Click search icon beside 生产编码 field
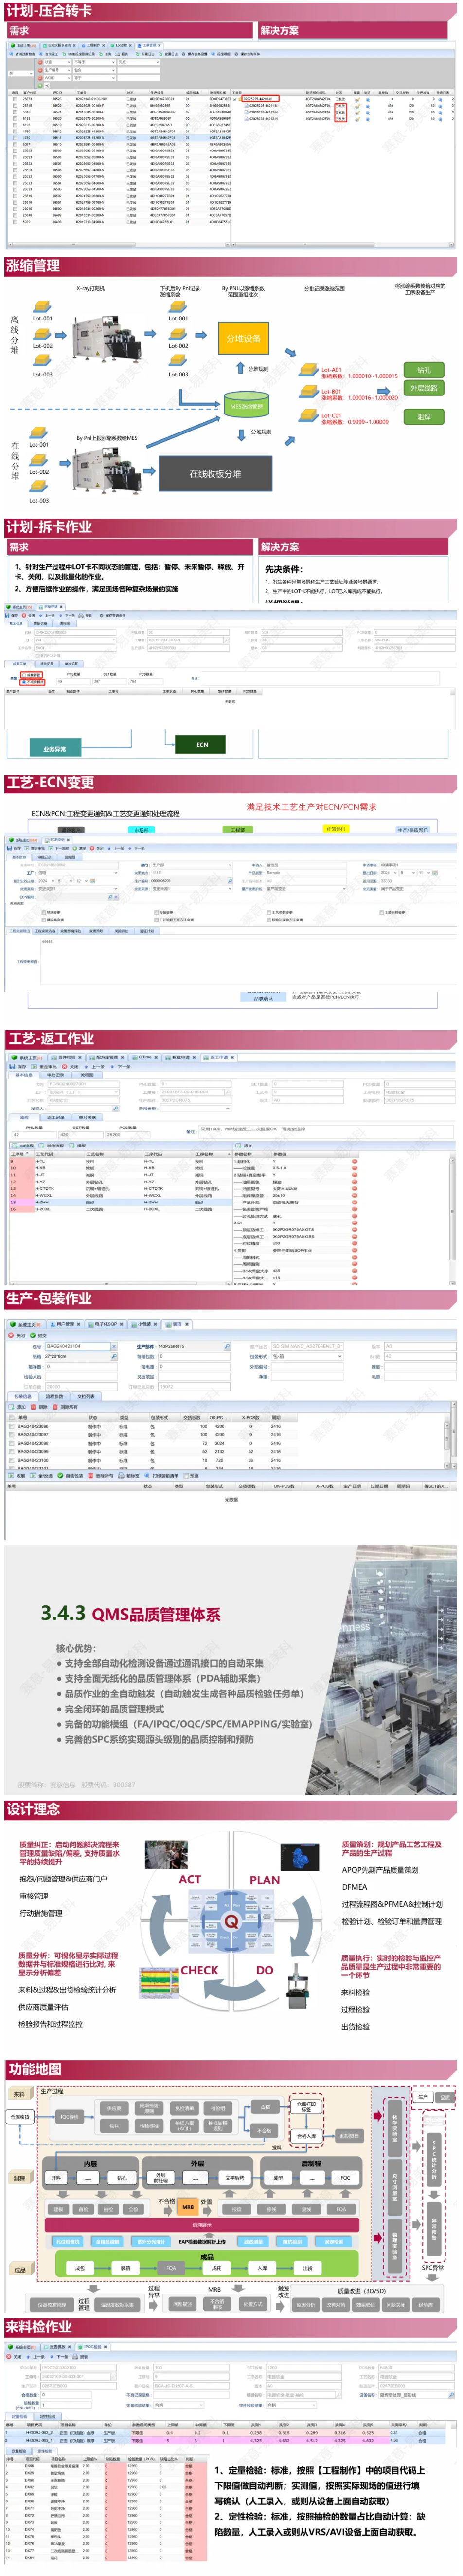463x2576 pixels. [228, 1346]
